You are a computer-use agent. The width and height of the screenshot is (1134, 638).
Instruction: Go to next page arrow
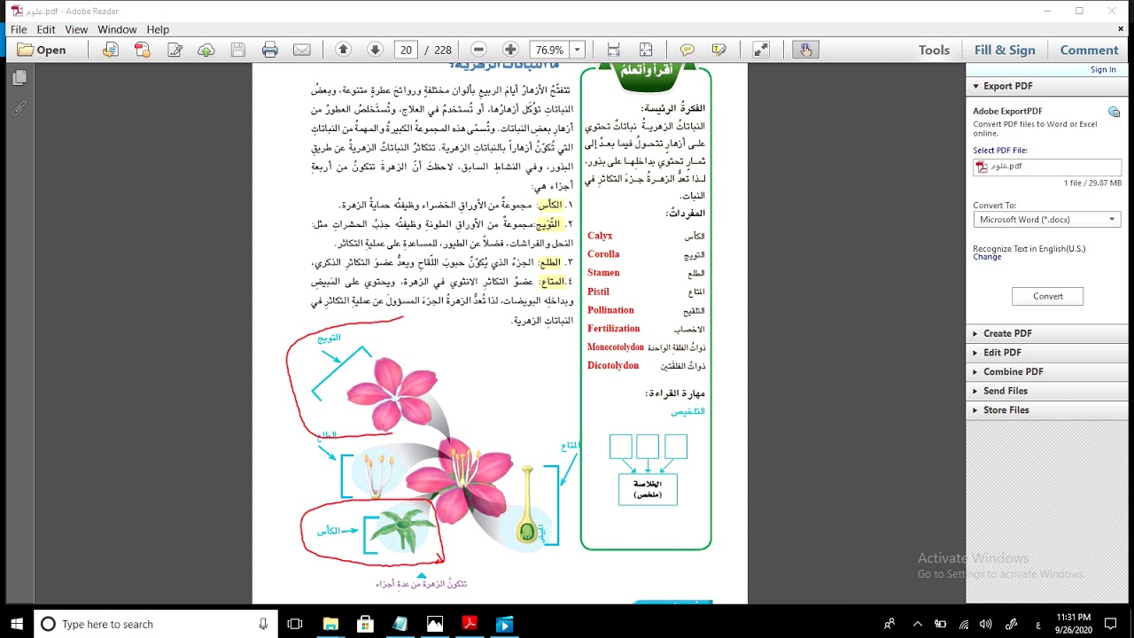click(x=375, y=50)
